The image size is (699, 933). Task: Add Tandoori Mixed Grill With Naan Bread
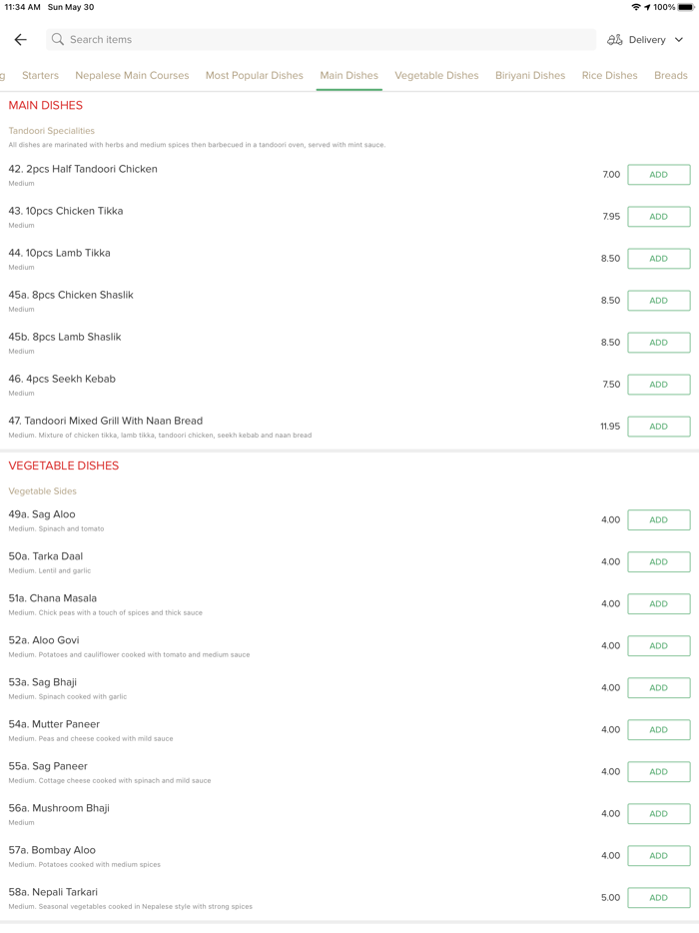tap(658, 427)
